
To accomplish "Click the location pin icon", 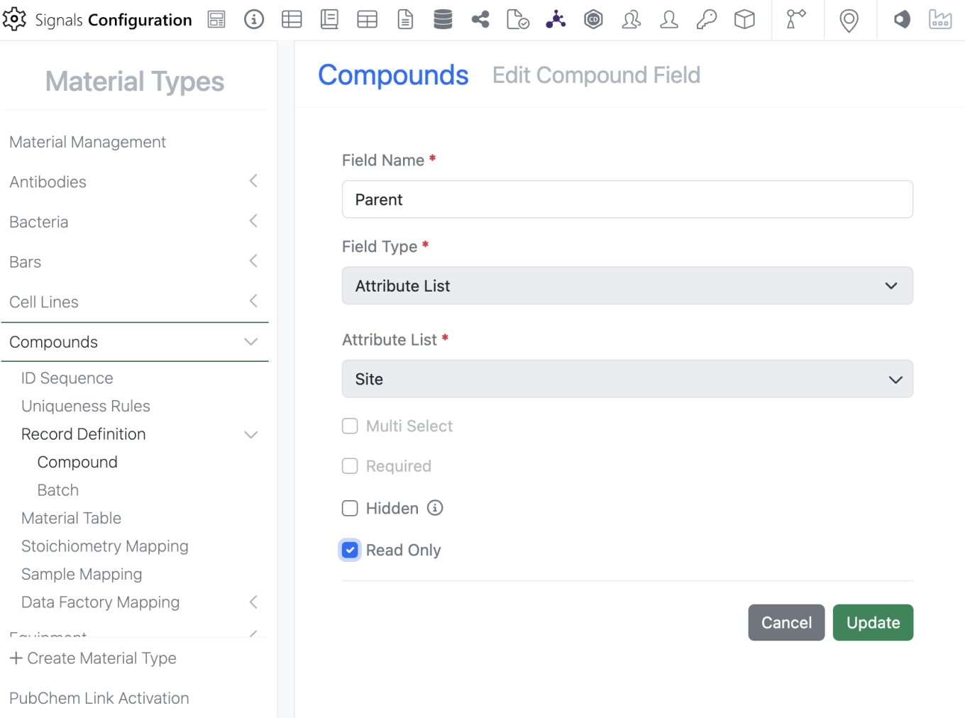I will [x=849, y=21].
